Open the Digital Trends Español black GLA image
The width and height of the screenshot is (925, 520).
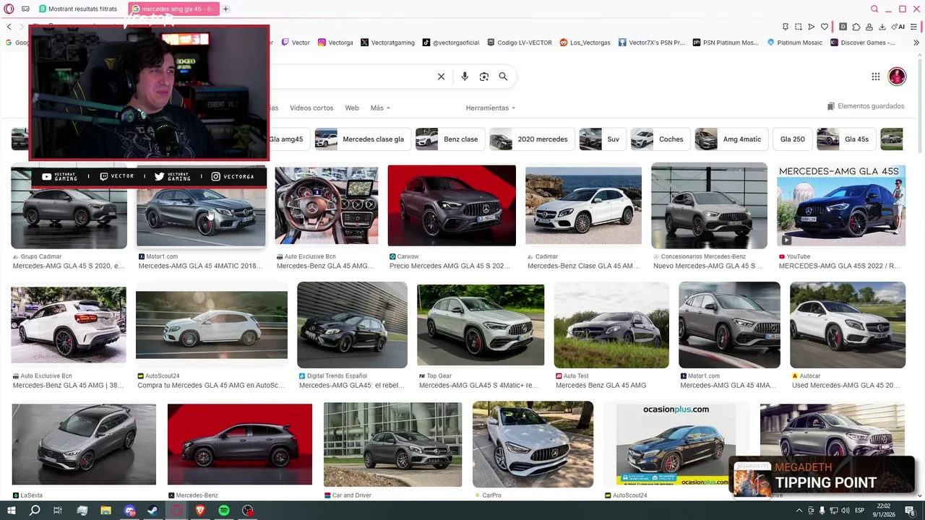coord(352,325)
